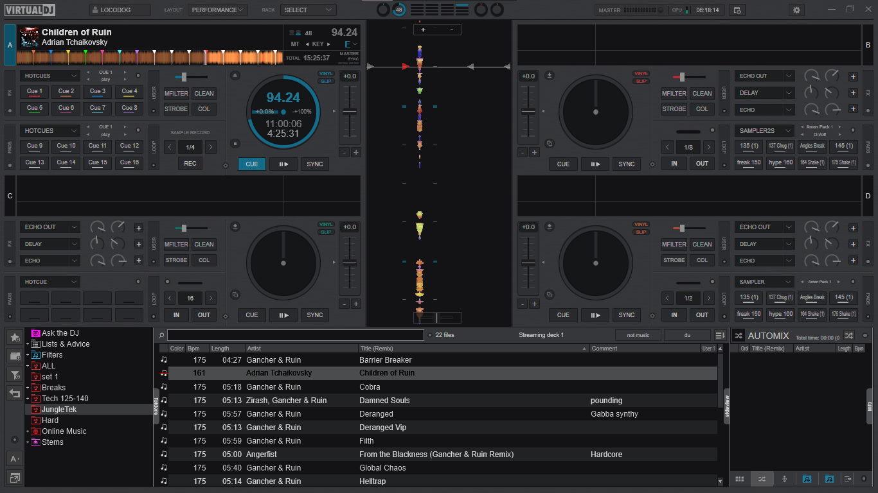
Task: Open the RACK SELECT dropdown
Action: pos(308,10)
